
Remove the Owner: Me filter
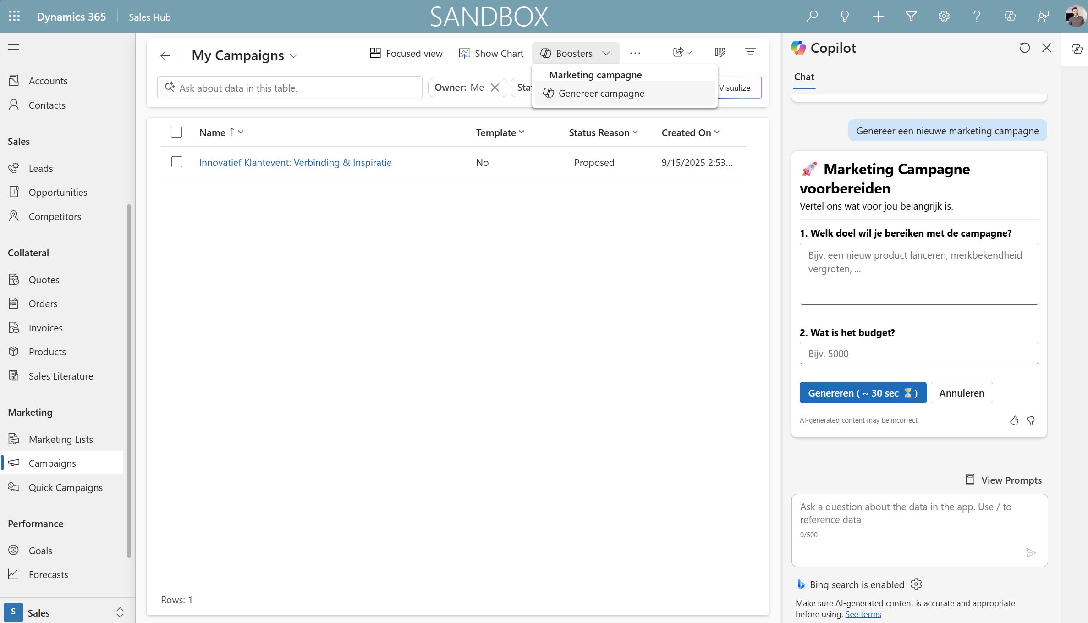495,88
